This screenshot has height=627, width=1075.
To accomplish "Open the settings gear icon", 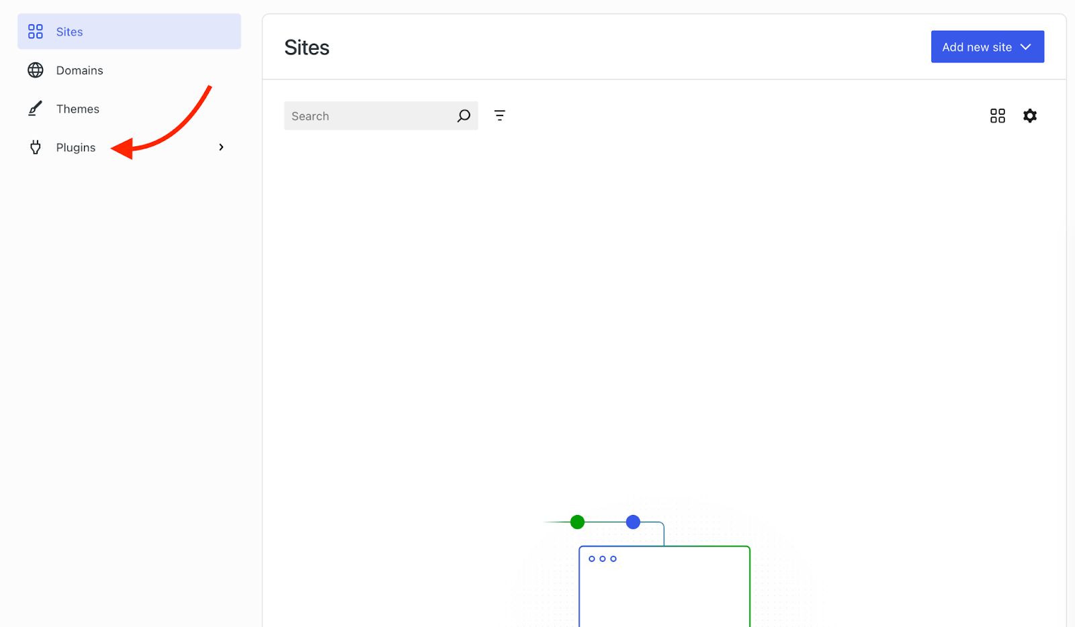I will [x=1030, y=115].
